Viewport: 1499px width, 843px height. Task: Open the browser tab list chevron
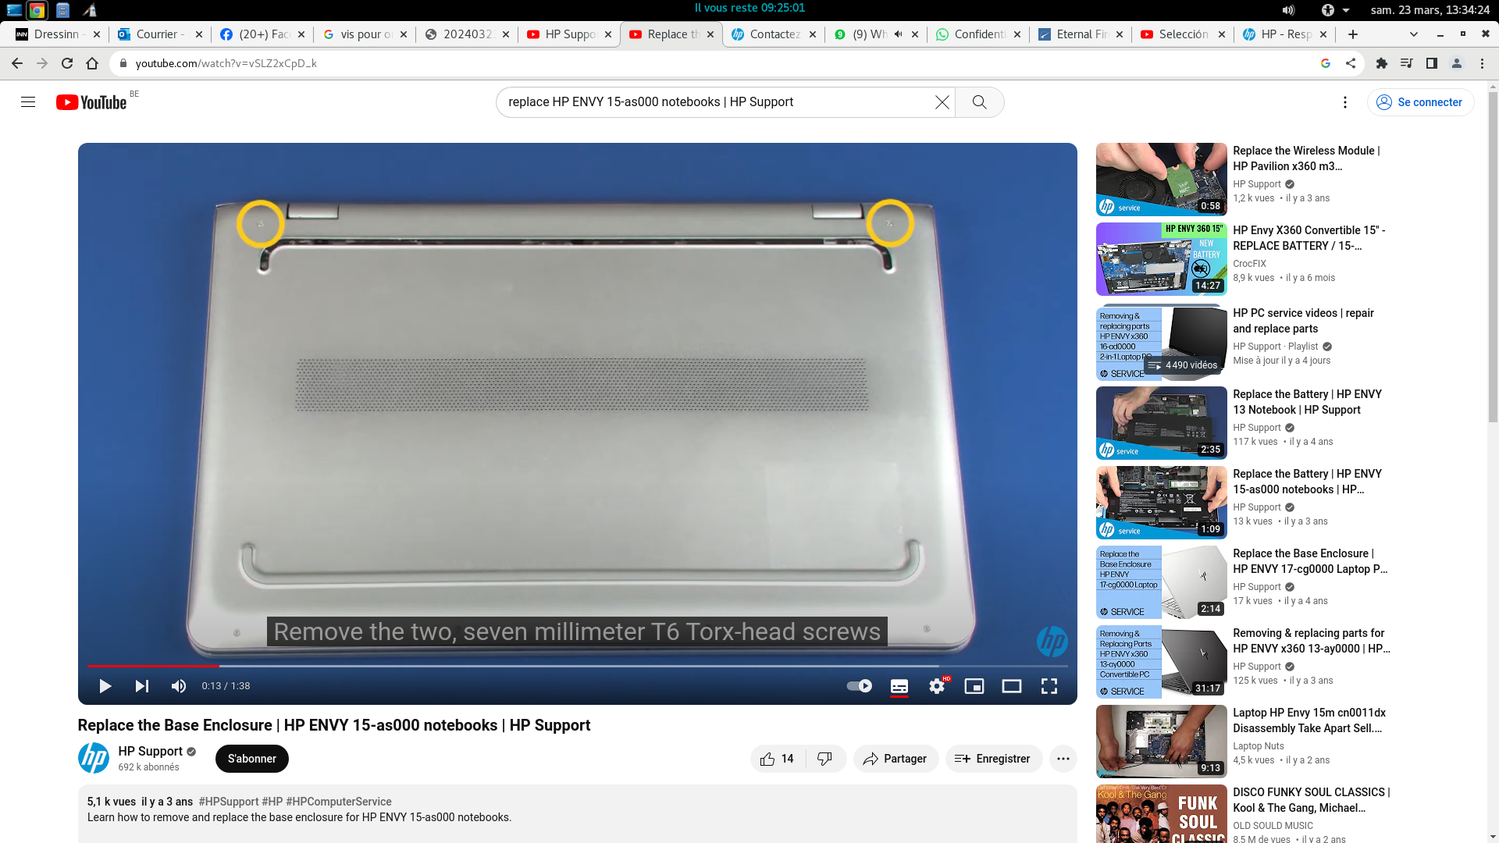[1413, 34]
